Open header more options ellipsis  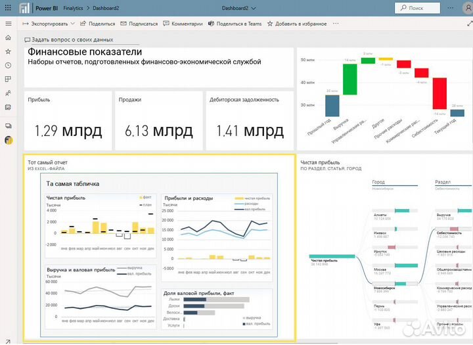[451, 8]
